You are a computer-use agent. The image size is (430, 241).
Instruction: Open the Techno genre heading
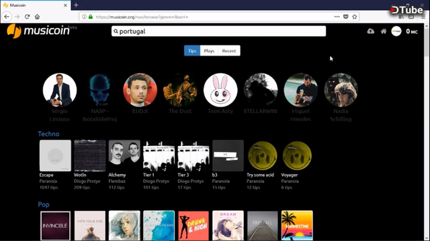[x=48, y=134]
